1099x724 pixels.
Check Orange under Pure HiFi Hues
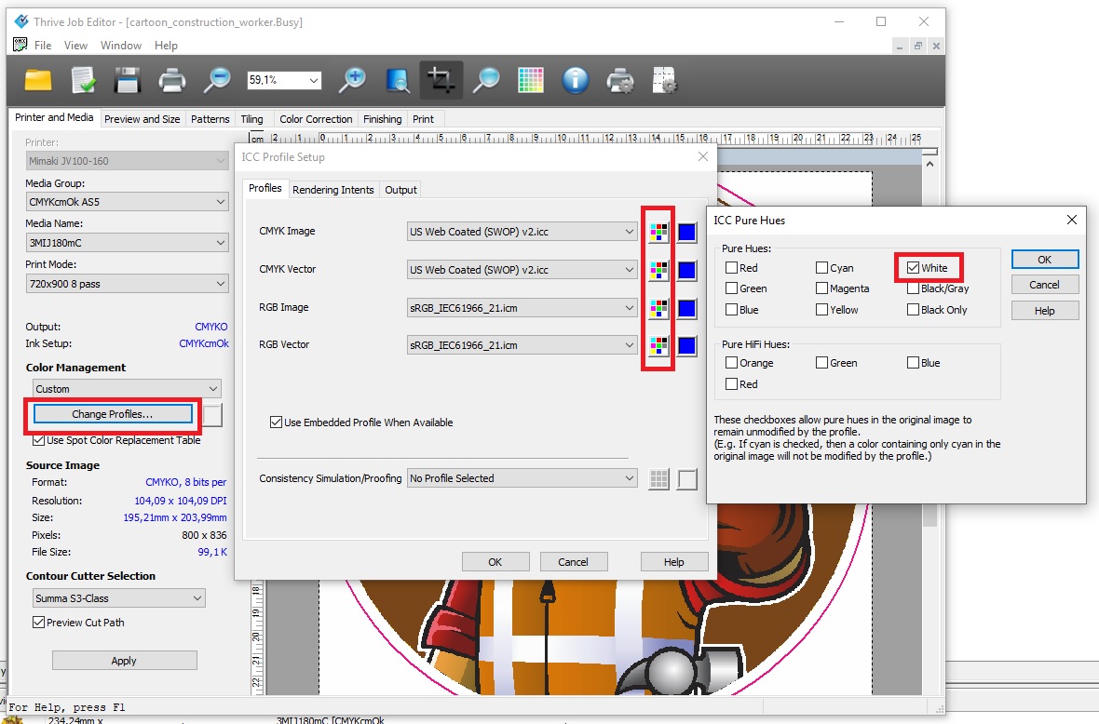pos(731,363)
